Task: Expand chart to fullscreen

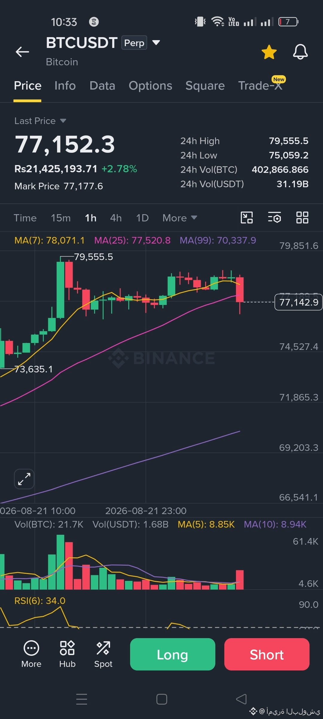Action: click(x=24, y=479)
